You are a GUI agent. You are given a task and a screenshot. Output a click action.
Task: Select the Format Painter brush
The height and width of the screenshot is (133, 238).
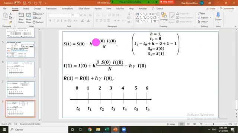10,22
